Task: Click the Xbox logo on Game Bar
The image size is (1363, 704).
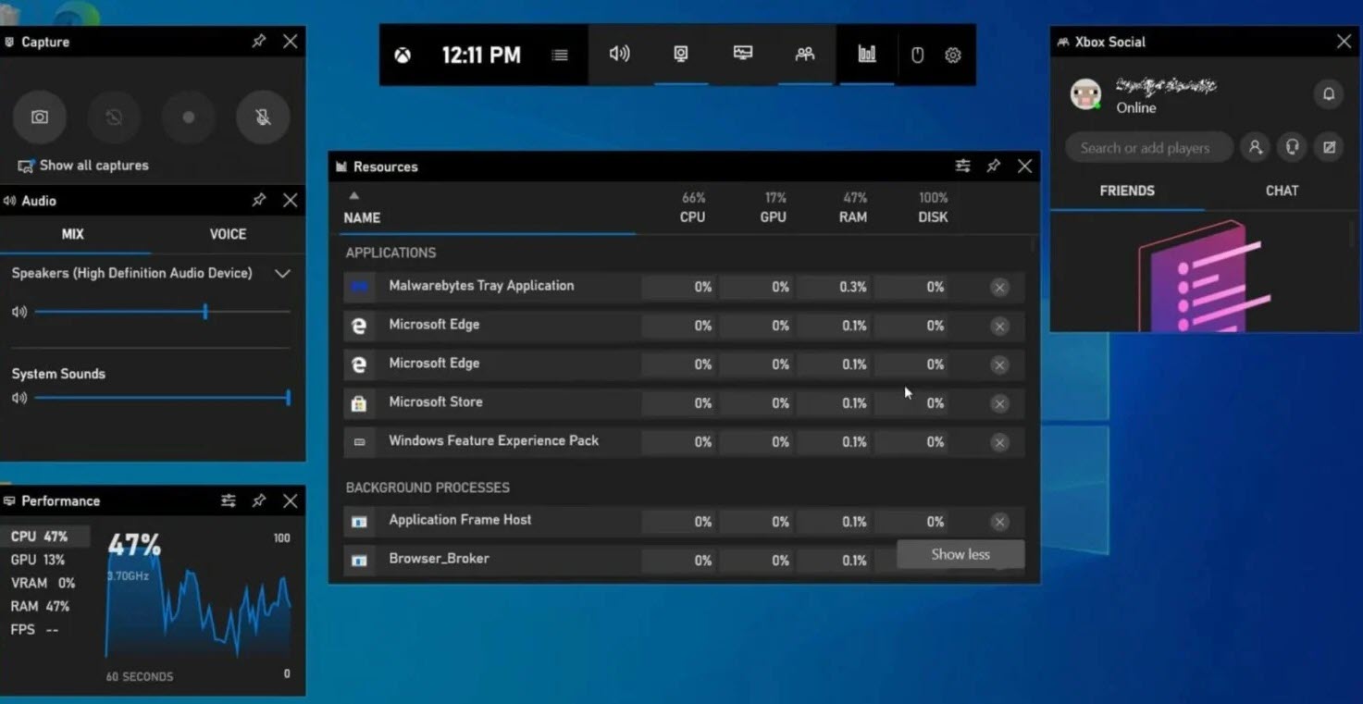Action: click(403, 56)
